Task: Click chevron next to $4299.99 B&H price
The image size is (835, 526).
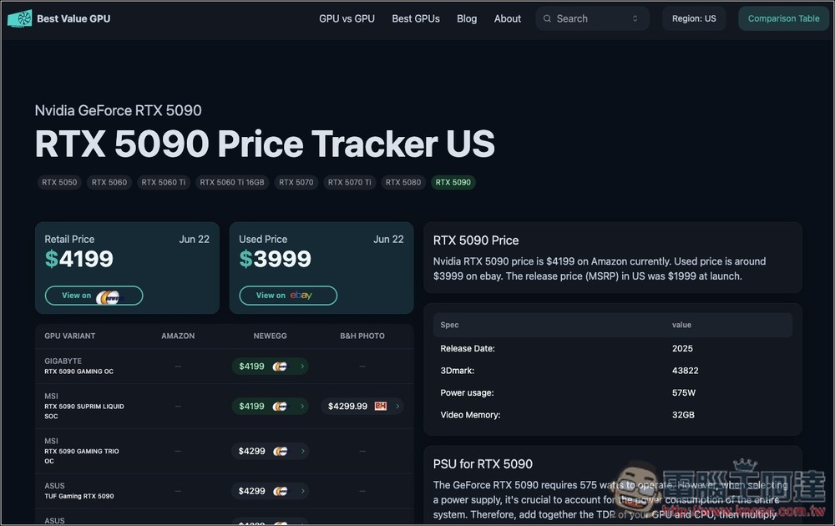Action: tap(397, 407)
